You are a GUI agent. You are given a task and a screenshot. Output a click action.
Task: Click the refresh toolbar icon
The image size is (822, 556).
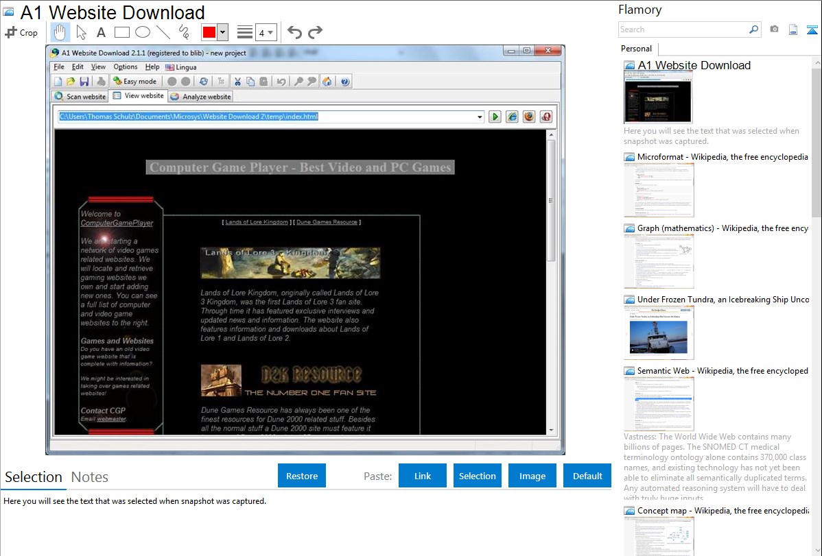[203, 82]
